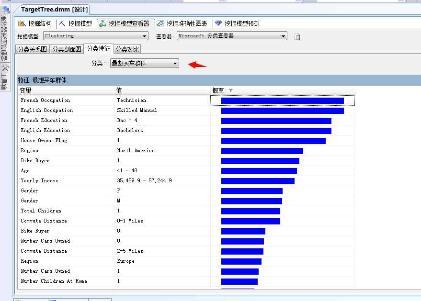Click the Age variable row
This screenshot has width=421, height=301.
[186, 171]
